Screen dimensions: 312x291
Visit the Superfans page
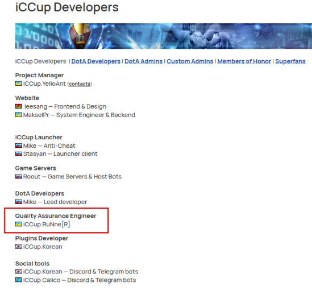tap(290, 61)
